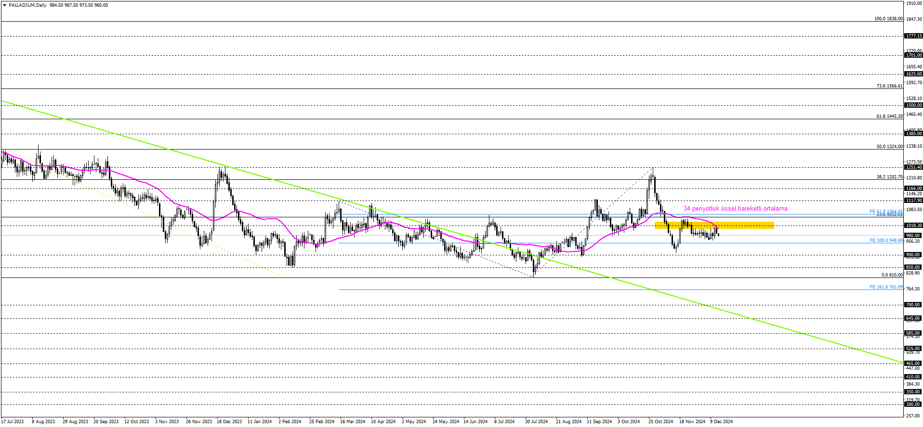Click the 525.00 price level tag
Viewport: 923px width, 427px height.
913,349
